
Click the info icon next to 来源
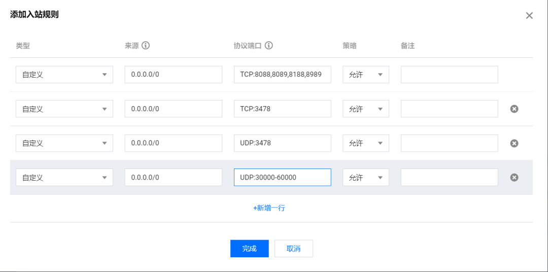(146, 46)
